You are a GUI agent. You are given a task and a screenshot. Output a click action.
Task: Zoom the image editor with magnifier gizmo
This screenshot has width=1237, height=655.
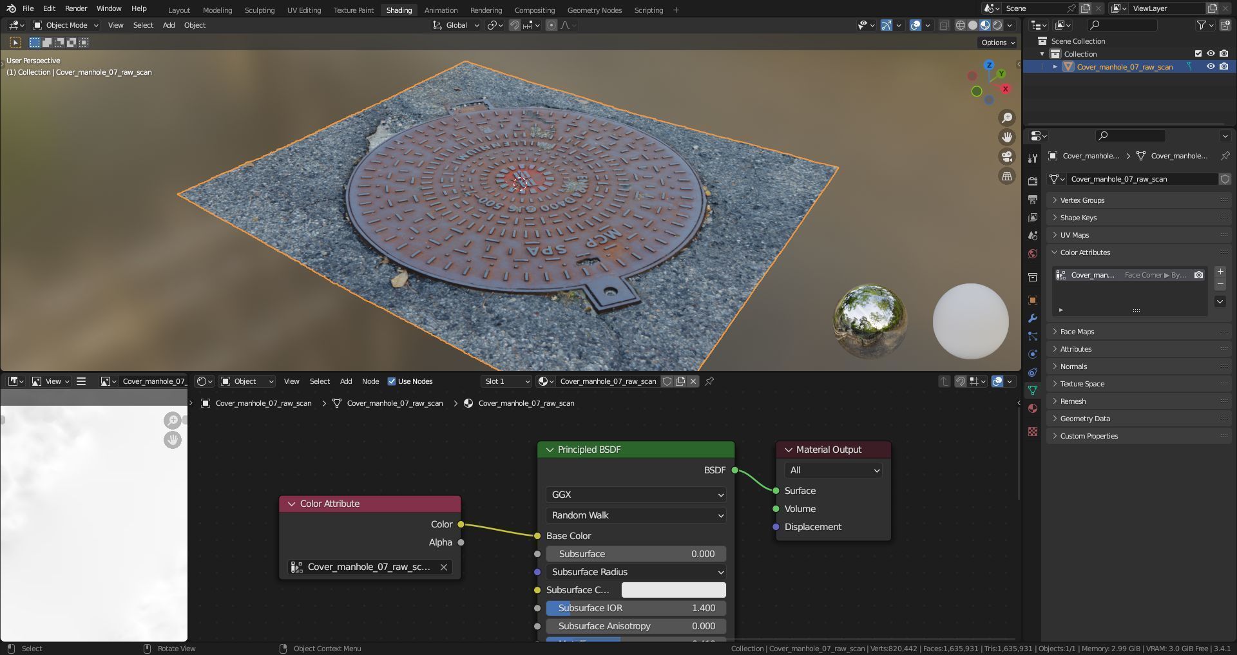tap(172, 421)
